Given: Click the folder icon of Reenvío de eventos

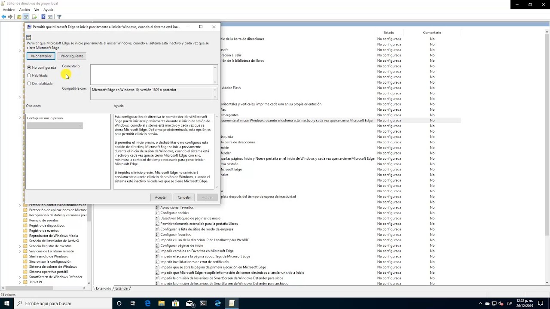Looking at the screenshot, I should pyautogui.click(x=25, y=220).
